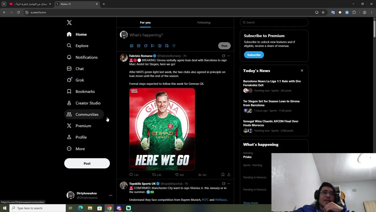Open File Explorer from the taskbar
This screenshot has width=376, height=212.
pos(90,208)
